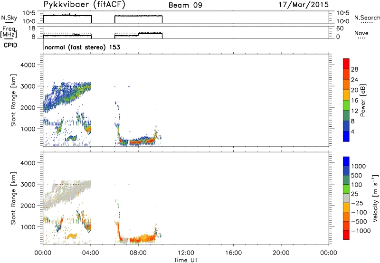
Task: Select the "Beam 09" header label
Action: tap(185, 5)
